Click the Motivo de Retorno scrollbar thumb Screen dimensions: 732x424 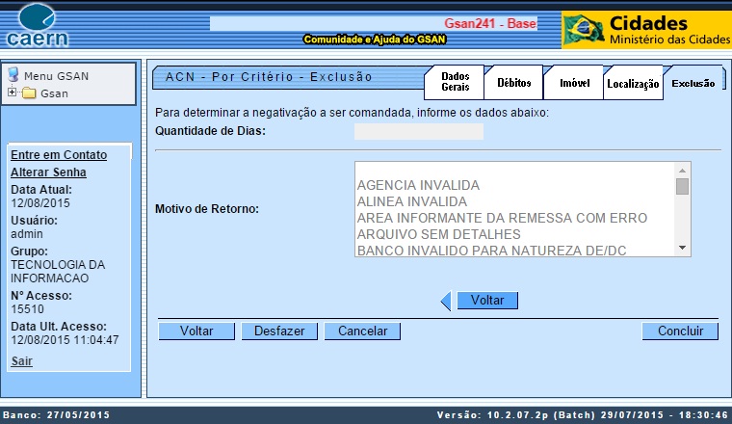tap(682, 186)
